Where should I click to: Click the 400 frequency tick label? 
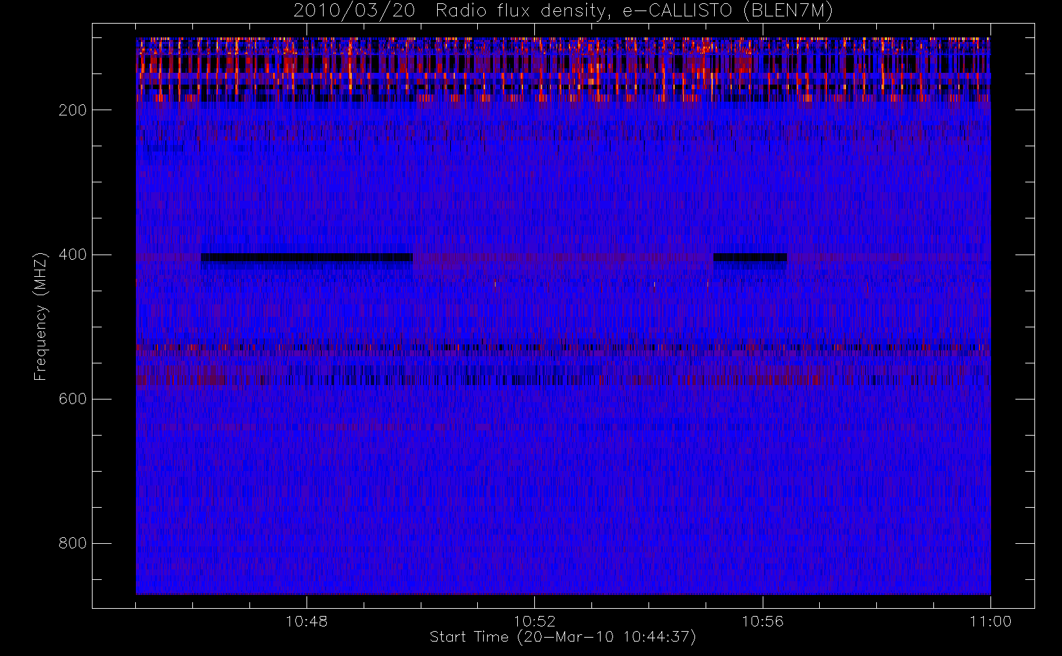click(x=73, y=255)
